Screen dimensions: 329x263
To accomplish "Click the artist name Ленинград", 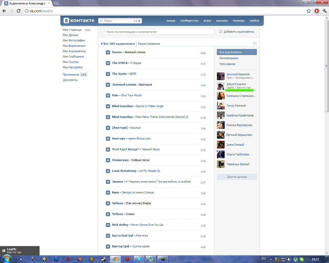I will (x=120, y=160).
